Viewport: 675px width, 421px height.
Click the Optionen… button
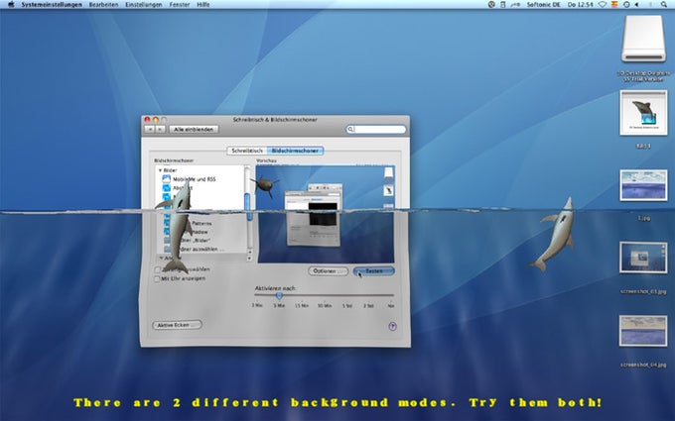328,271
